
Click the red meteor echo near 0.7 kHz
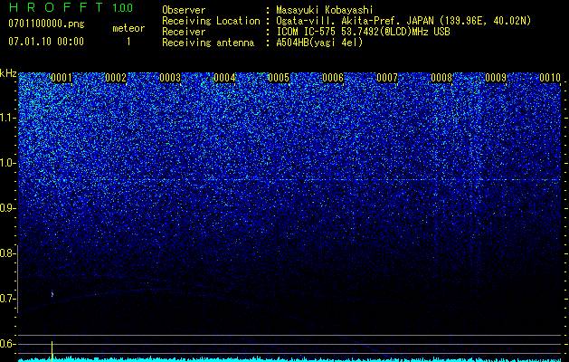(52, 294)
